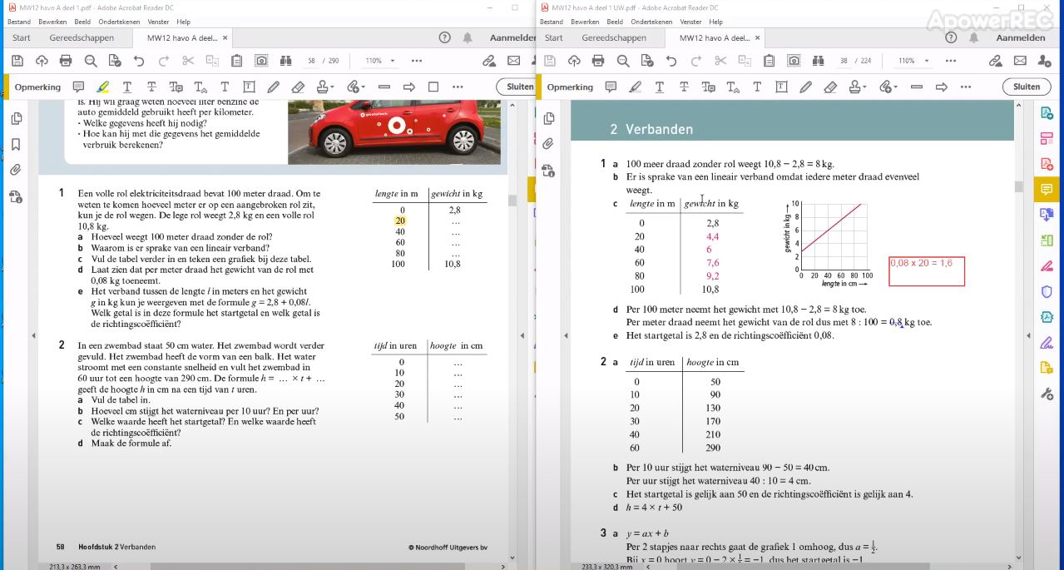
Task: Select the text box tool in the right window
Action: [x=781, y=87]
